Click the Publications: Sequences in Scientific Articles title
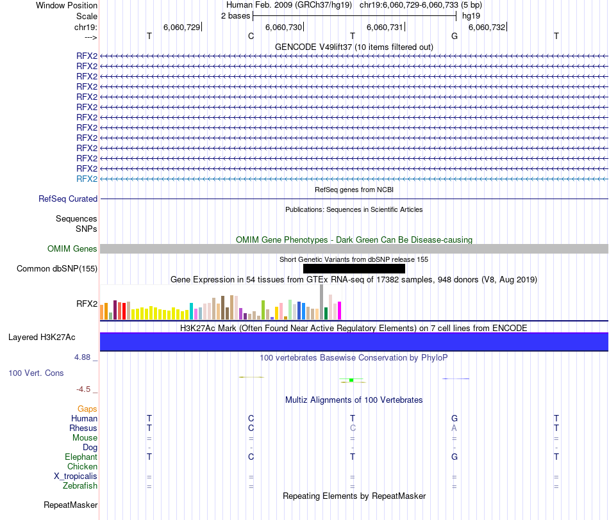This screenshot has width=609, height=520. [x=354, y=209]
